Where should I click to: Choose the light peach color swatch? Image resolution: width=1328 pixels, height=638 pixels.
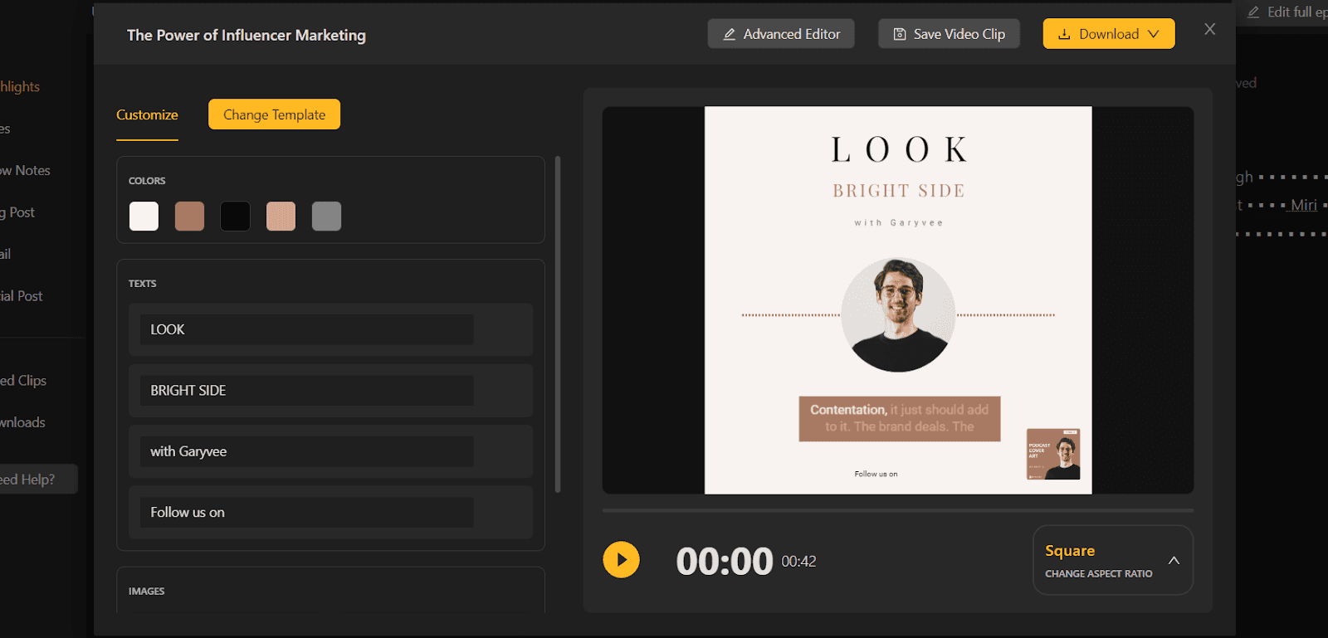point(281,217)
